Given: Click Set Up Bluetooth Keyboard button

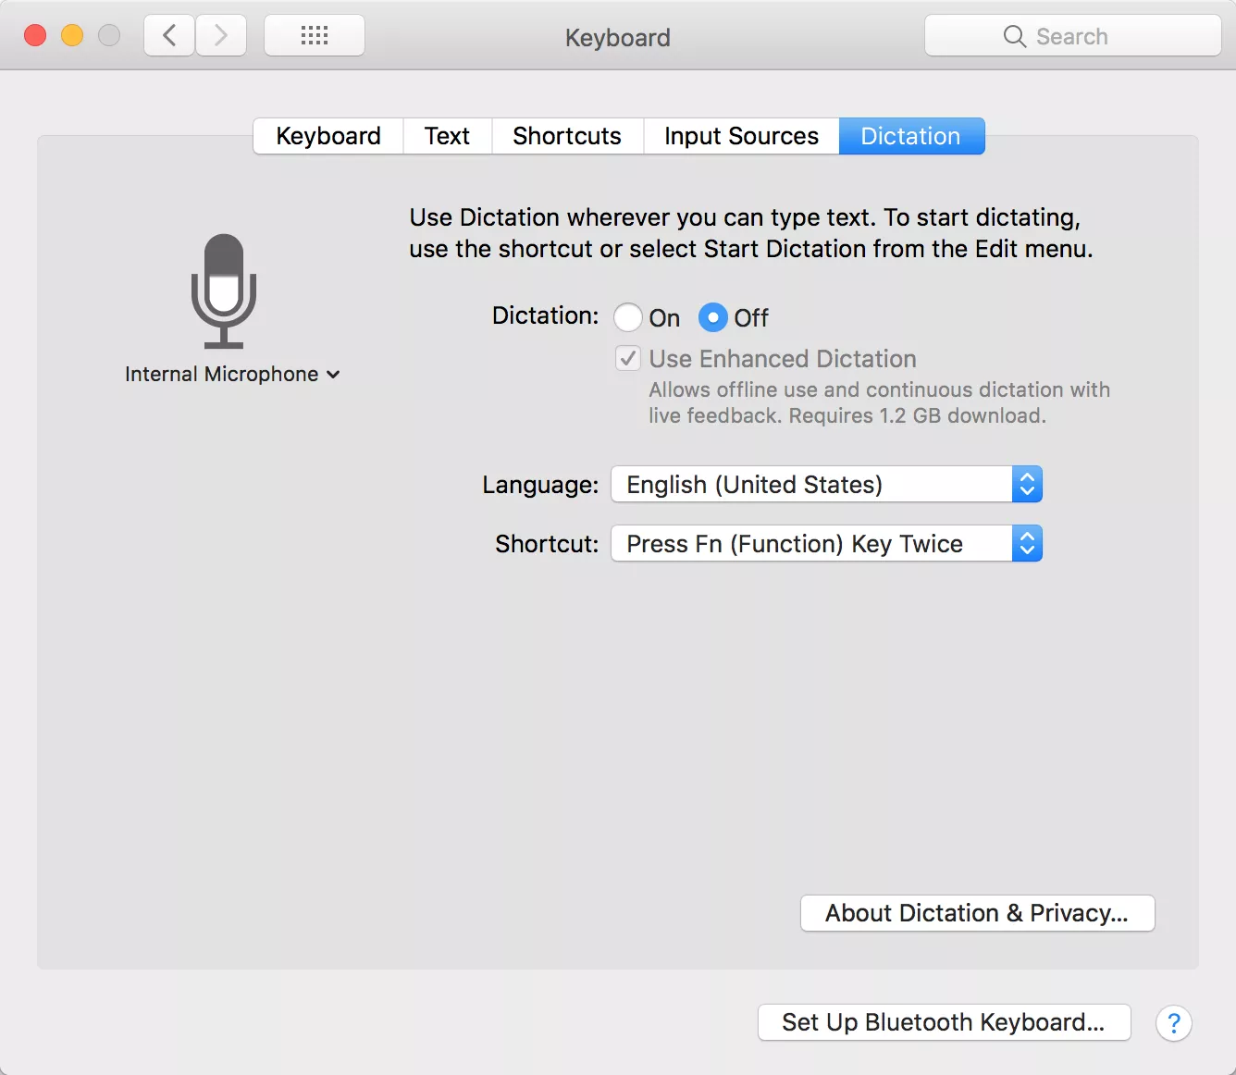Looking at the screenshot, I should pyautogui.click(x=944, y=1022).
